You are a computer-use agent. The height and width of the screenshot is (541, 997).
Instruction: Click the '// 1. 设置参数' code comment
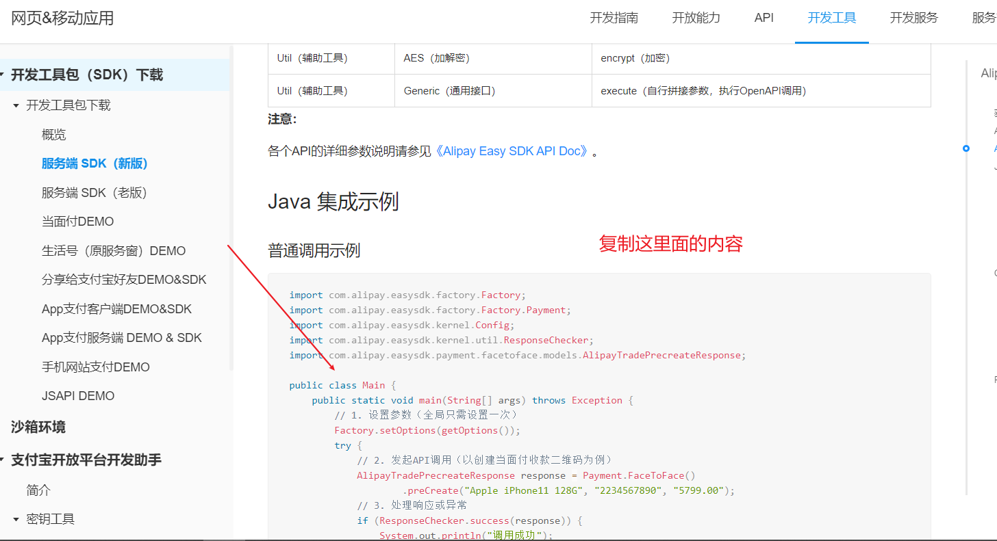point(426,415)
